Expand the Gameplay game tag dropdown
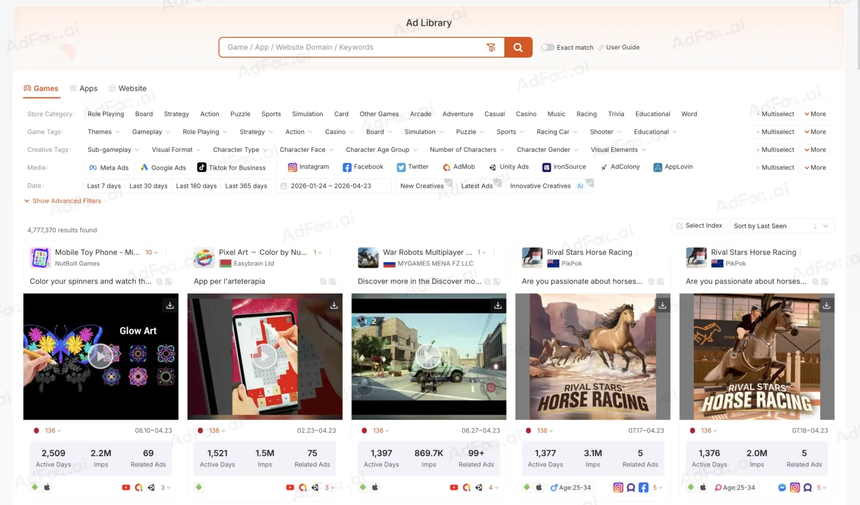 coord(151,132)
